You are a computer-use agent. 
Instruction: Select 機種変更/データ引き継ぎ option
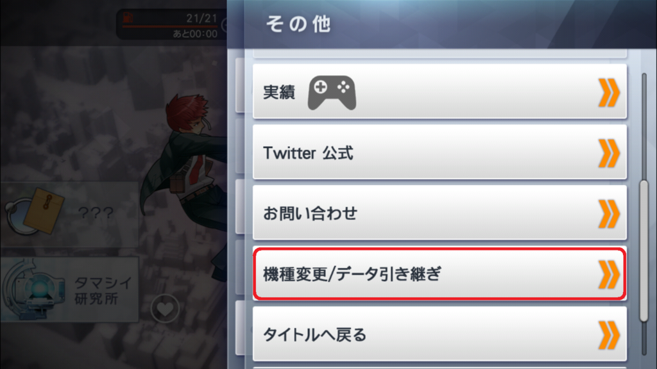(x=439, y=274)
